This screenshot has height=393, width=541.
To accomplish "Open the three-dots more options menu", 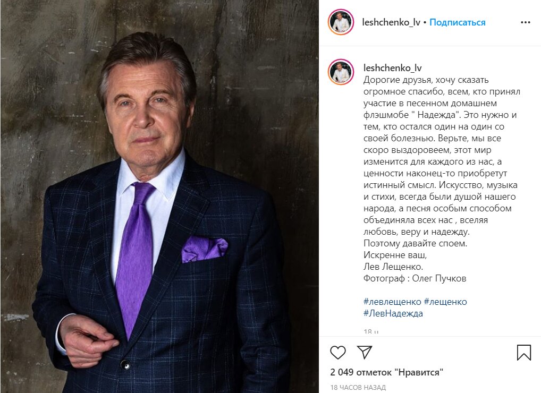I will coord(526,22).
